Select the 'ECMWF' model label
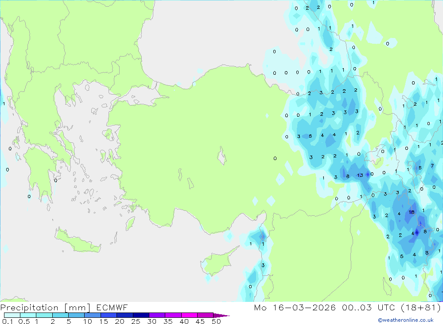 point(112,307)
